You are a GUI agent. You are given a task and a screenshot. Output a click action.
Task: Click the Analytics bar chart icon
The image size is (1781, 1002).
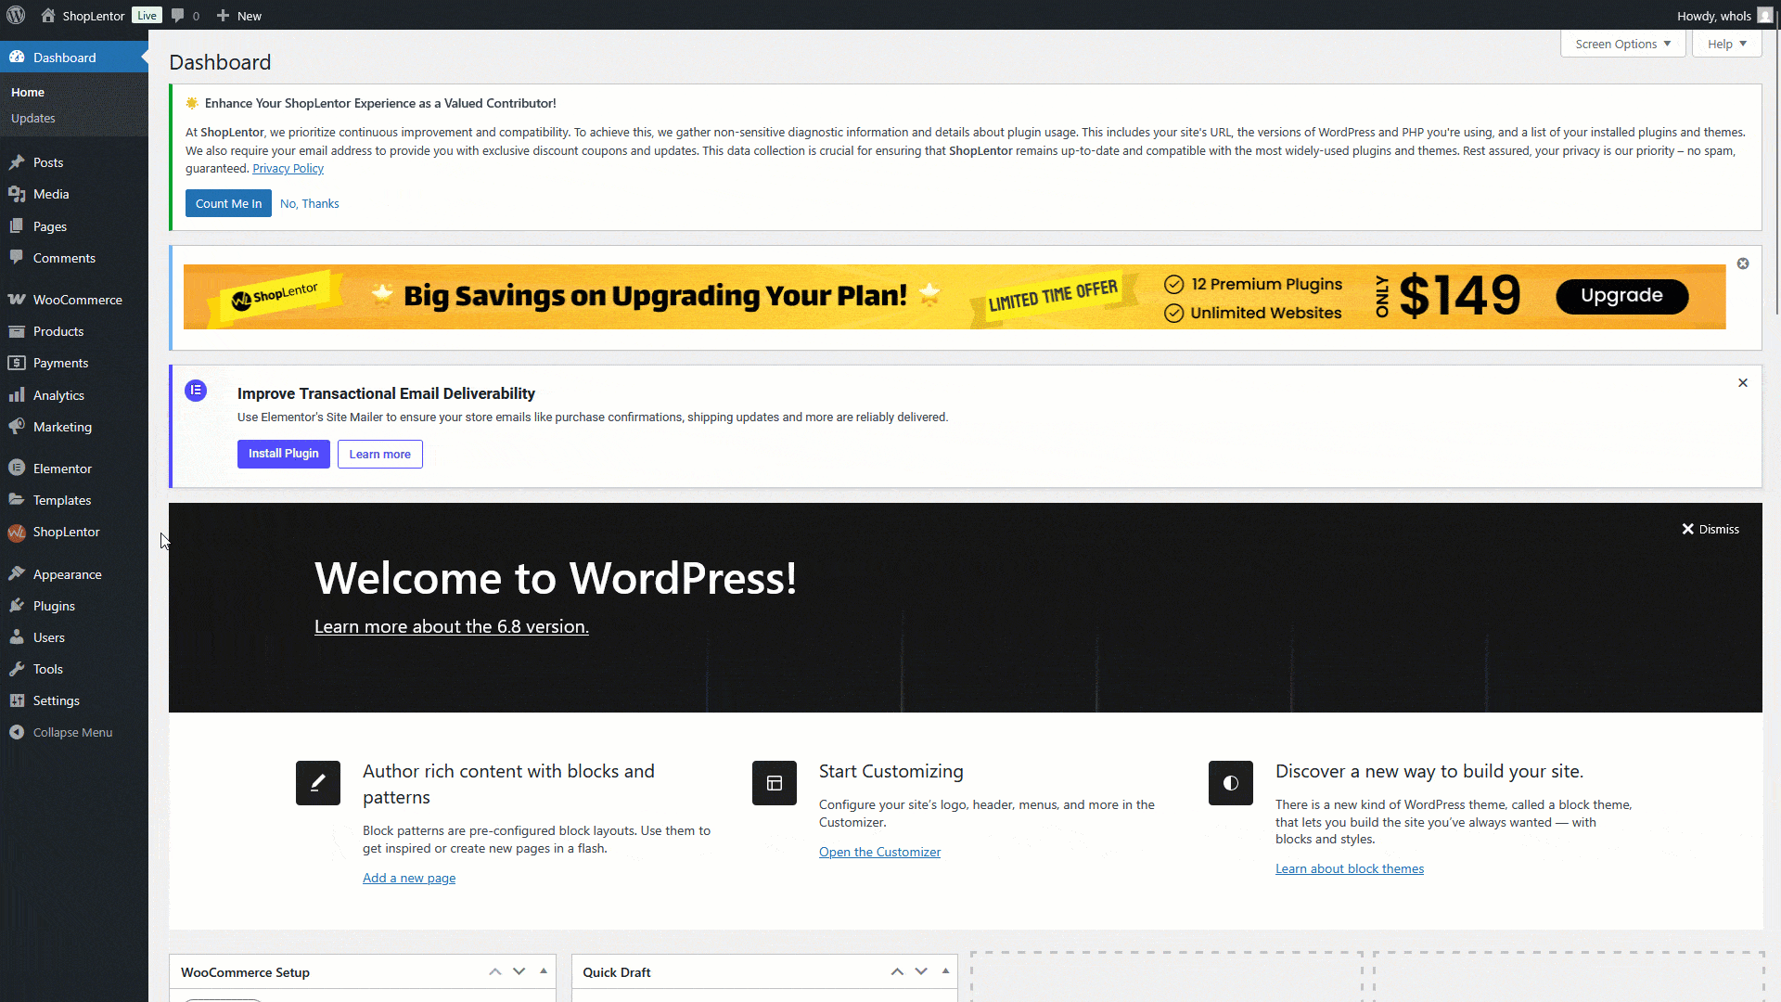pyautogui.click(x=17, y=395)
